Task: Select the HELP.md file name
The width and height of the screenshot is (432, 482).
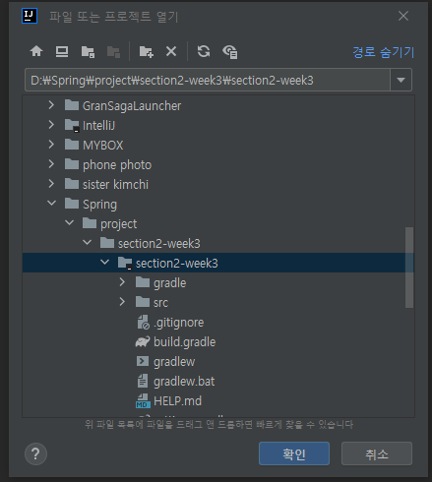Action: (x=177, y=401)
